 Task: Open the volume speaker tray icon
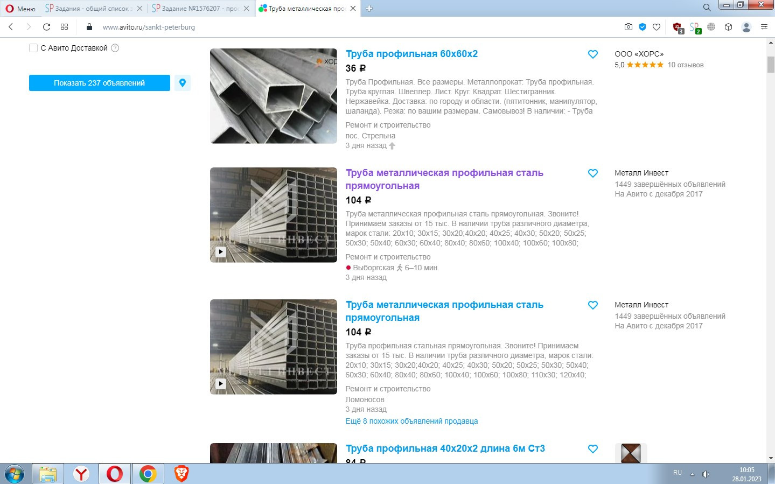point(706,474)
